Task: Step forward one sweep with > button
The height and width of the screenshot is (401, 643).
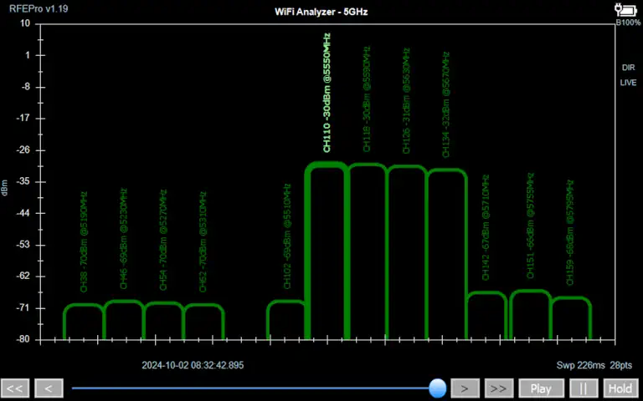Action: pos(465,388)
